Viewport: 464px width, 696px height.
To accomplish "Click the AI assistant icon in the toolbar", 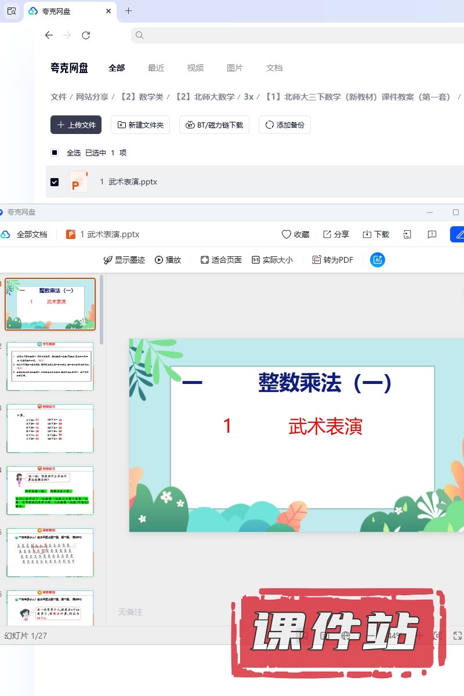I will (378, 260).
